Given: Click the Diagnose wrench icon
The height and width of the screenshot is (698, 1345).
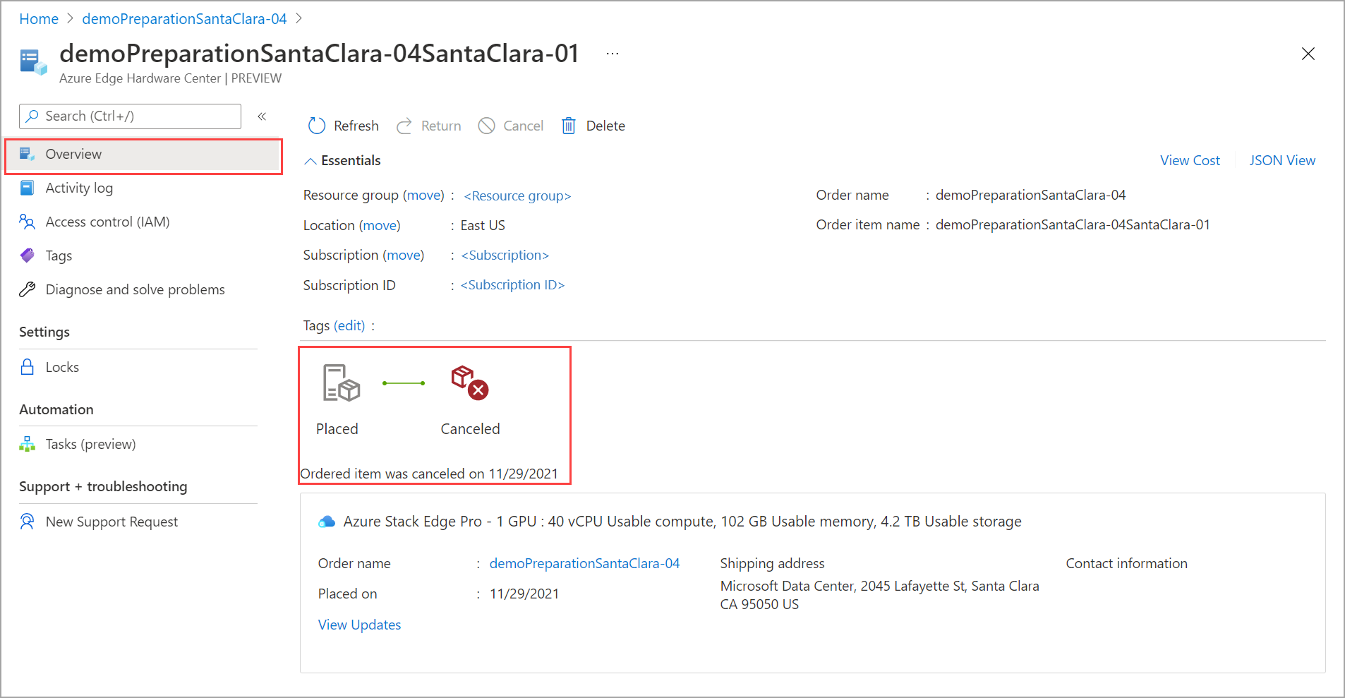Looking at the screenshot, I should (x=27, y=289).
